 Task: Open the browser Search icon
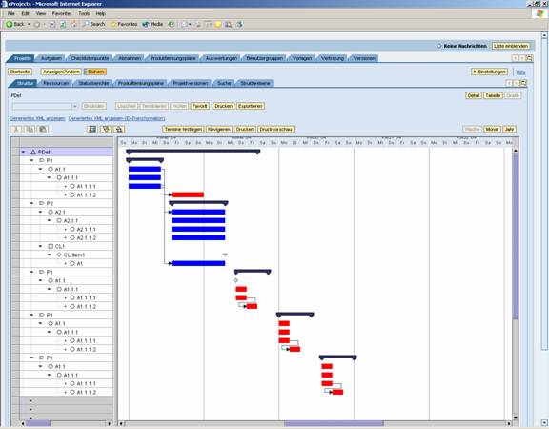point(86,24)
